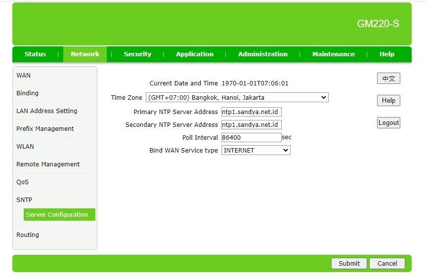This screenshot has width=426, height=277.
Task: Expand the Time Zone dropdown
Action: tap(237, 98)
